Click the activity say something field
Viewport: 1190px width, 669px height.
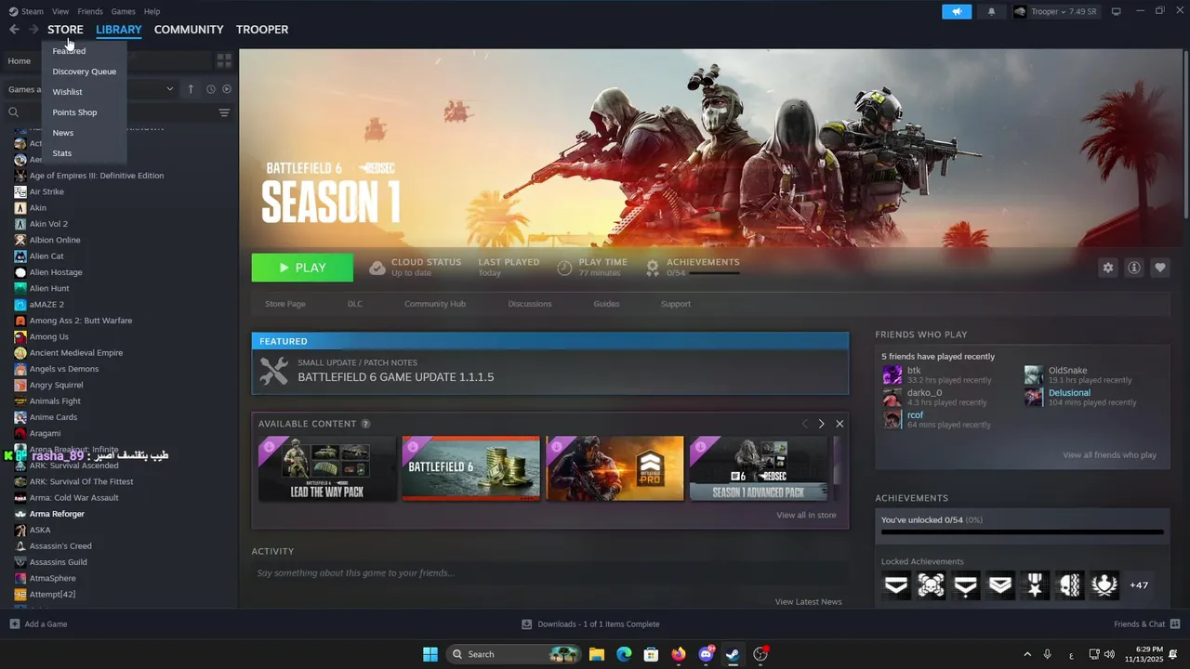tap(550, 573)
